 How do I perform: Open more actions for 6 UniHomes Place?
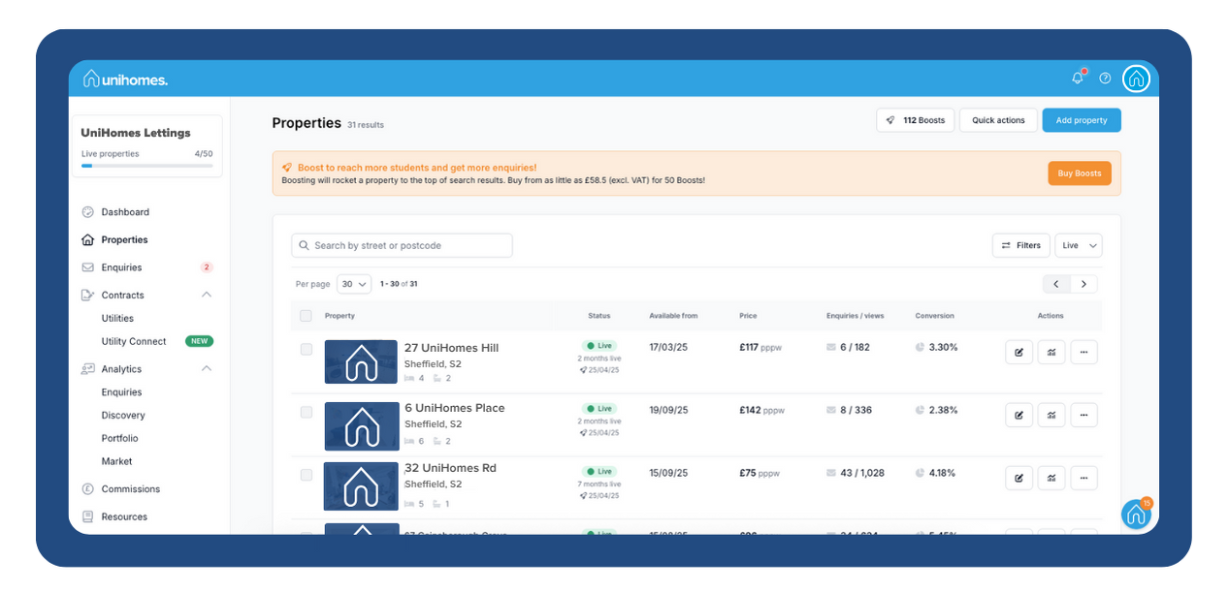(x=1083, y=415)
